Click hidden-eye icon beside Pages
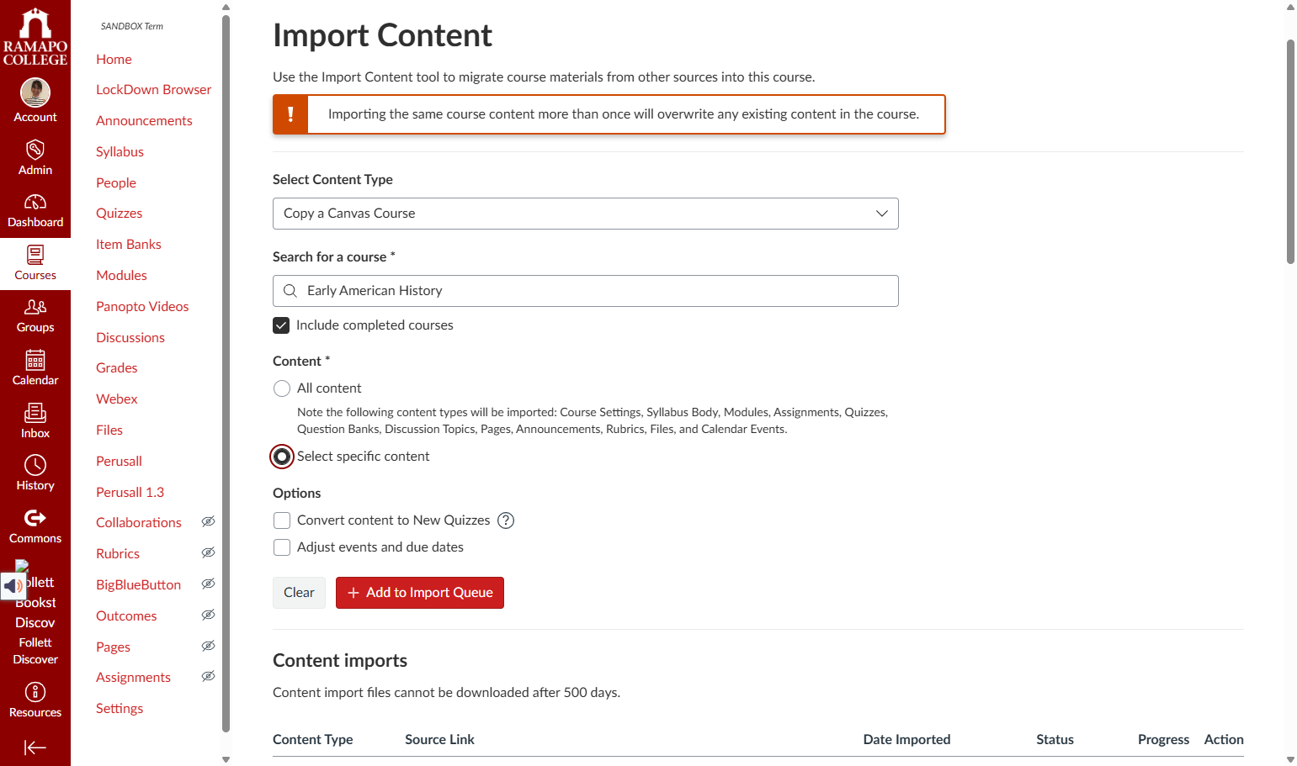The image size is (1297, 766). [x=209, y=647]
